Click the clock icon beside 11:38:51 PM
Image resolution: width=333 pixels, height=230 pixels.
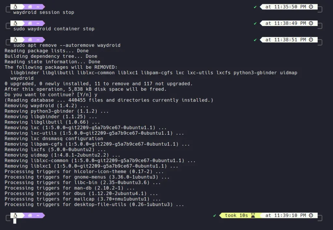click(x=311, y=40)
